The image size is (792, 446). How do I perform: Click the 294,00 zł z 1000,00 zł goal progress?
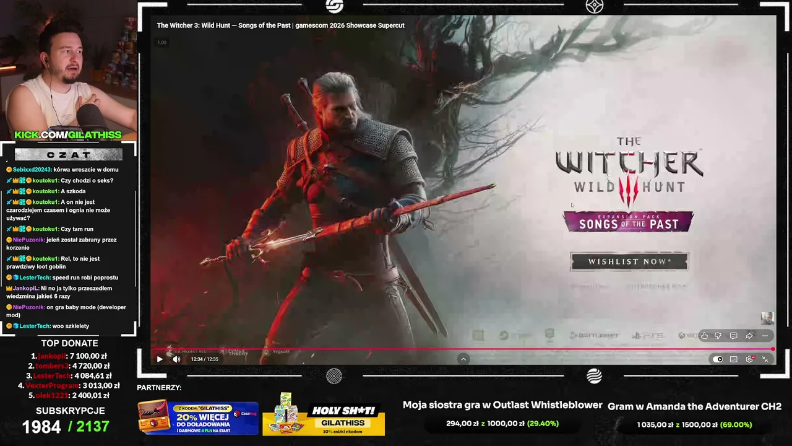(502, 424)
